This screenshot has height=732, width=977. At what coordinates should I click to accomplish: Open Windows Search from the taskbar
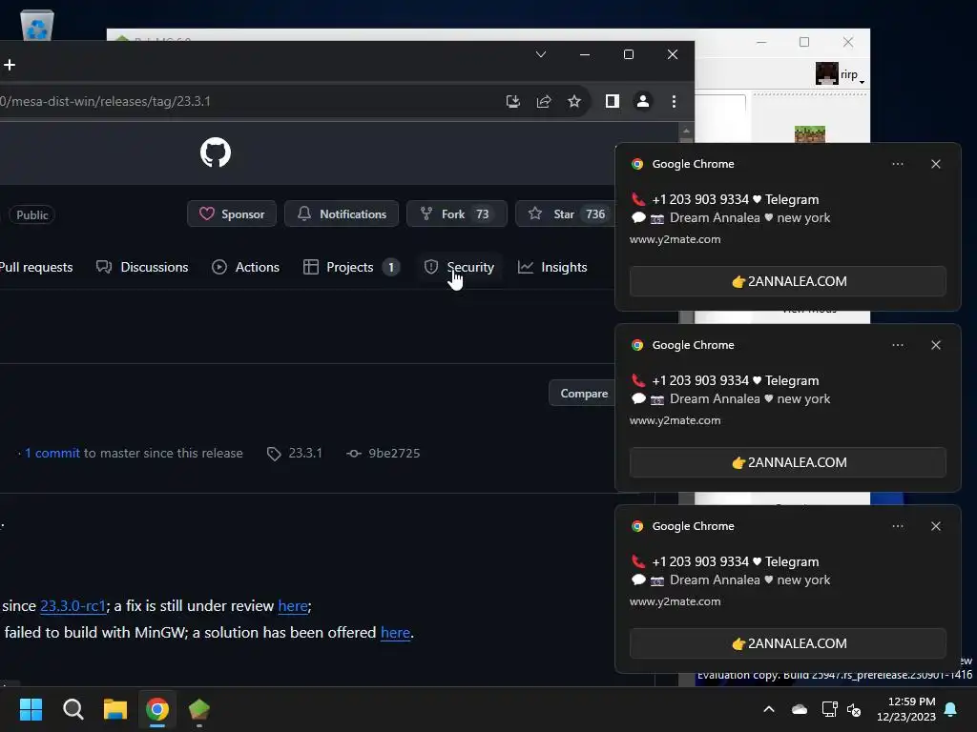point(73,709)
